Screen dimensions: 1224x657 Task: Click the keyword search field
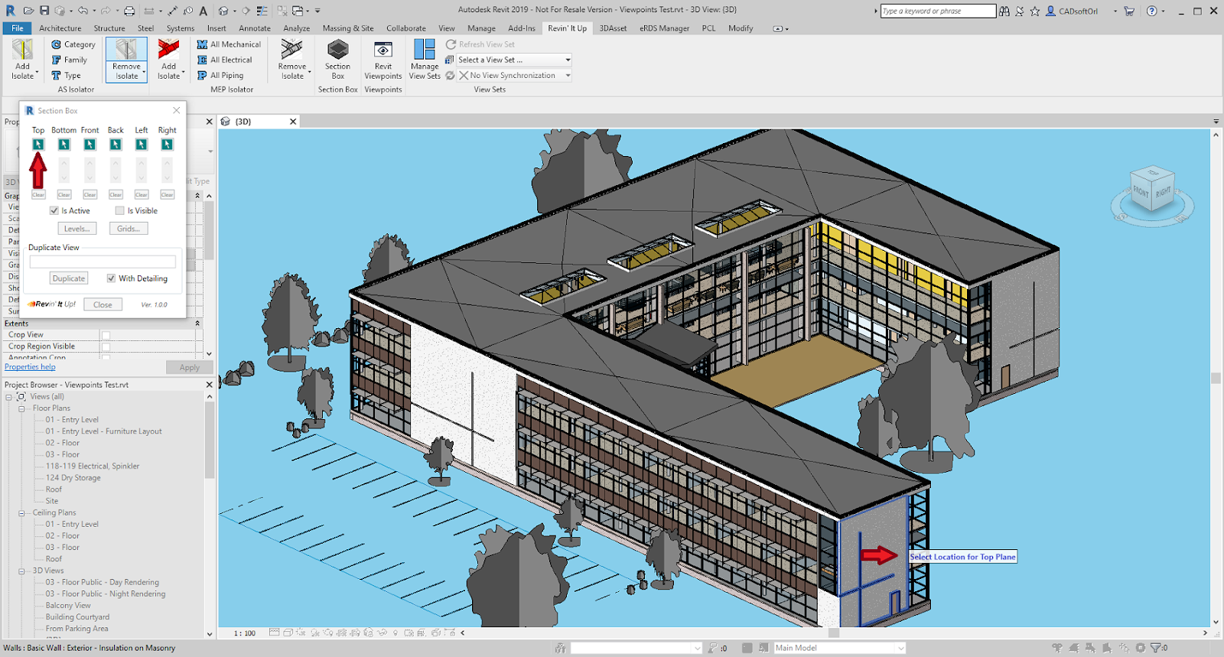pos(938,11)
